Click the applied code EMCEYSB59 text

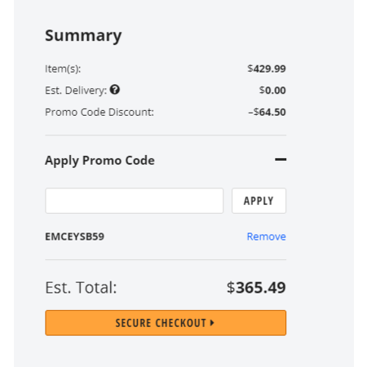[x=74, y=237]
